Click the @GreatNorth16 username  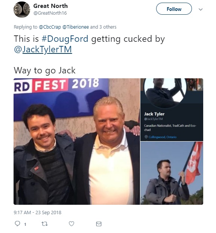50,13
